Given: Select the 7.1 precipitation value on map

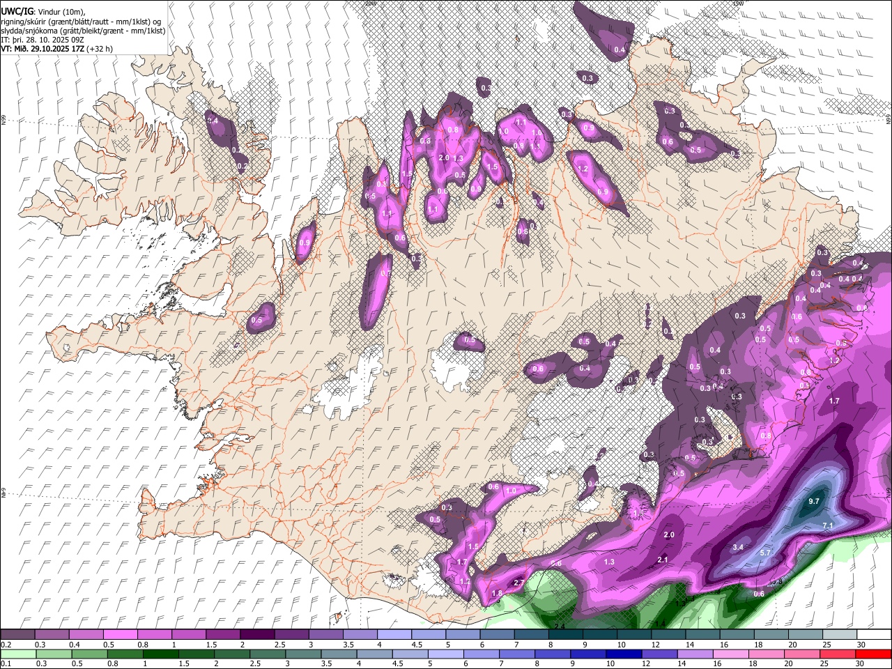Looking at the screenshot, I should pos(828,525).
